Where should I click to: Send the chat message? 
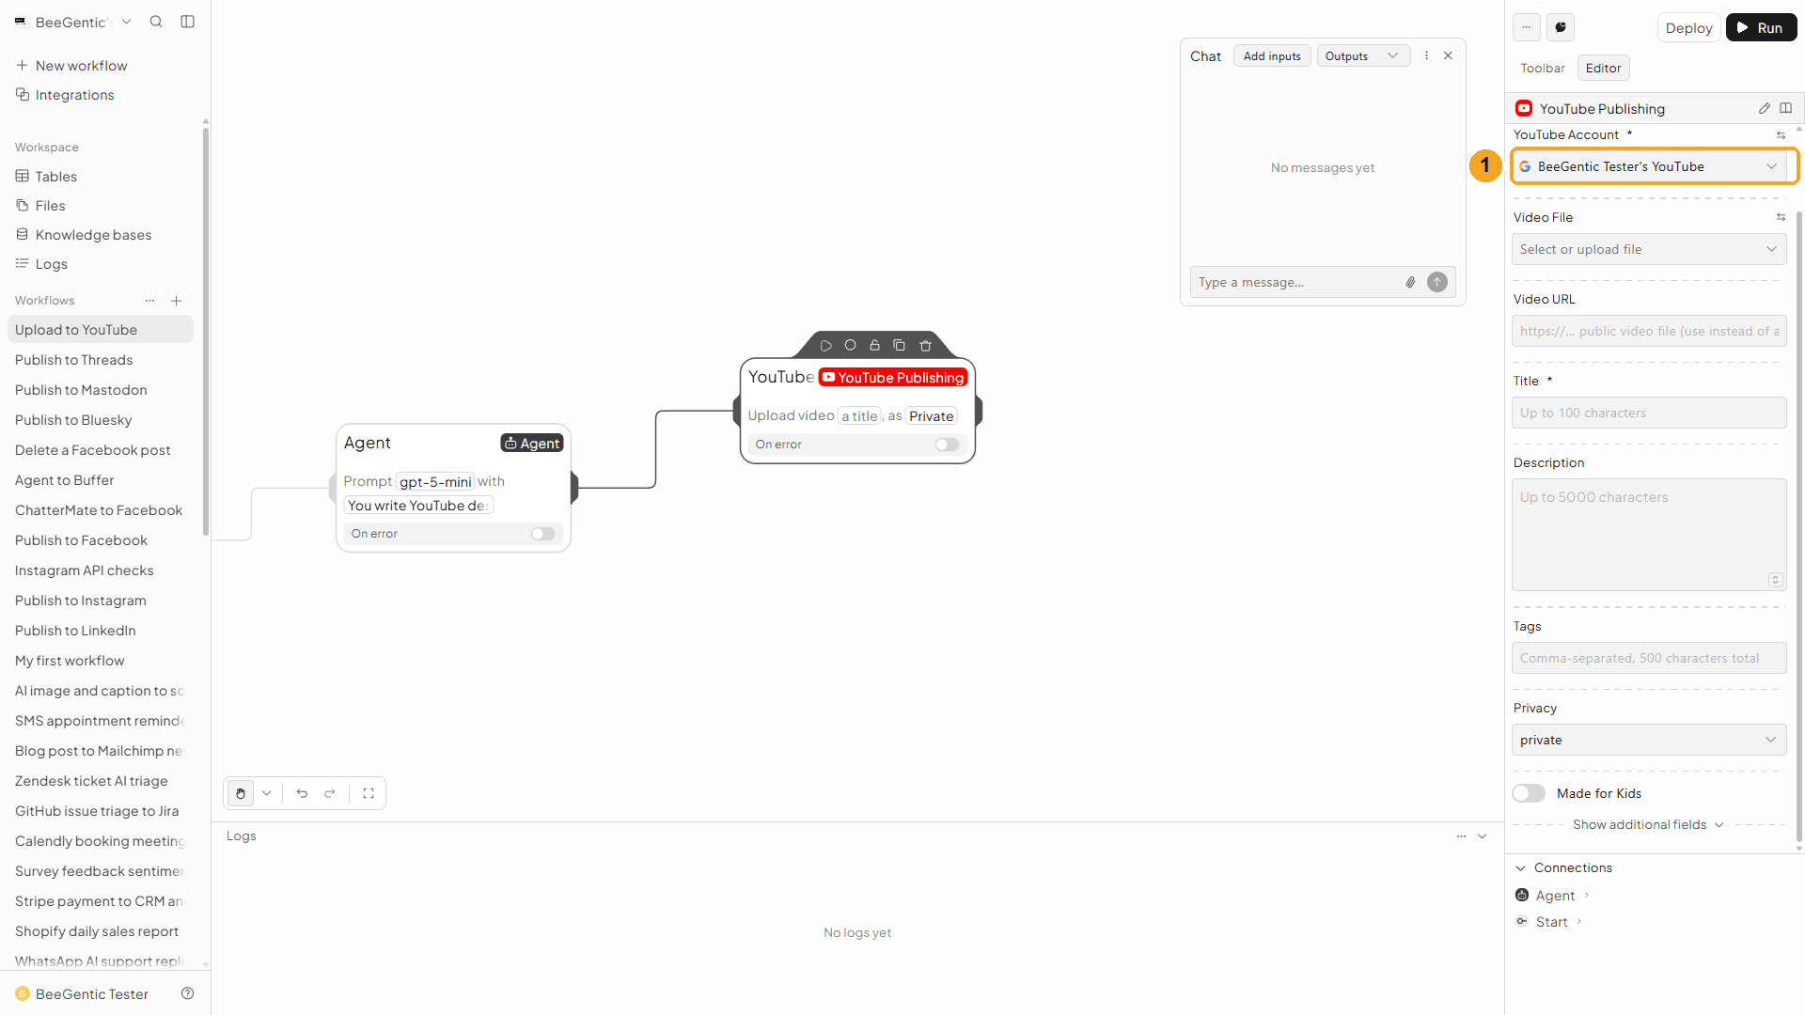(1437, 282)
